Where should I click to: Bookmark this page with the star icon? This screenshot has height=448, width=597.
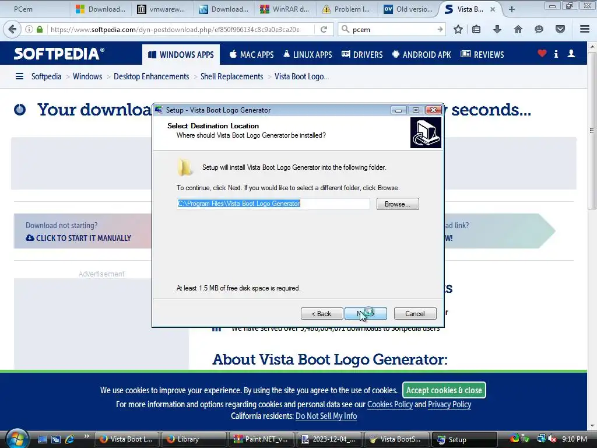click(x=458, y=29)
